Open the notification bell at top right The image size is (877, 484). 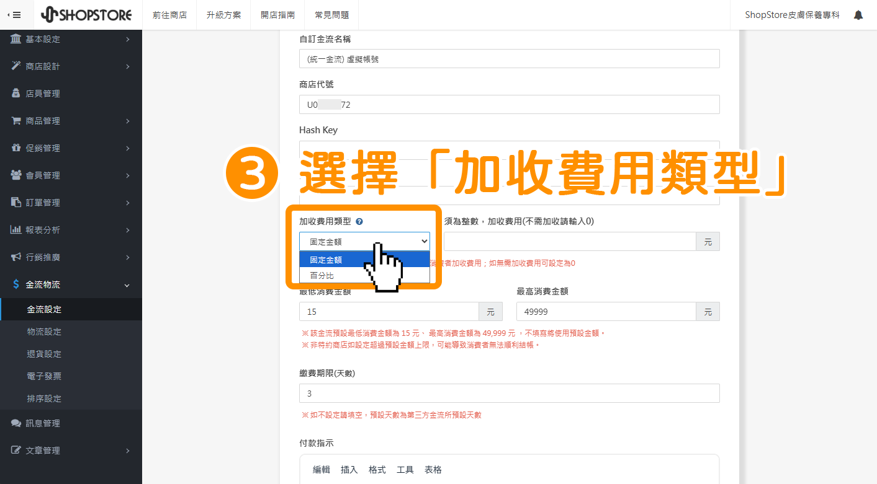tap(858, 14)
